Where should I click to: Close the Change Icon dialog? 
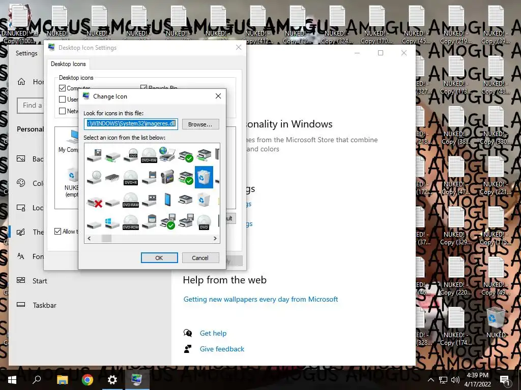pyautogui.click(x=218, y=96)
